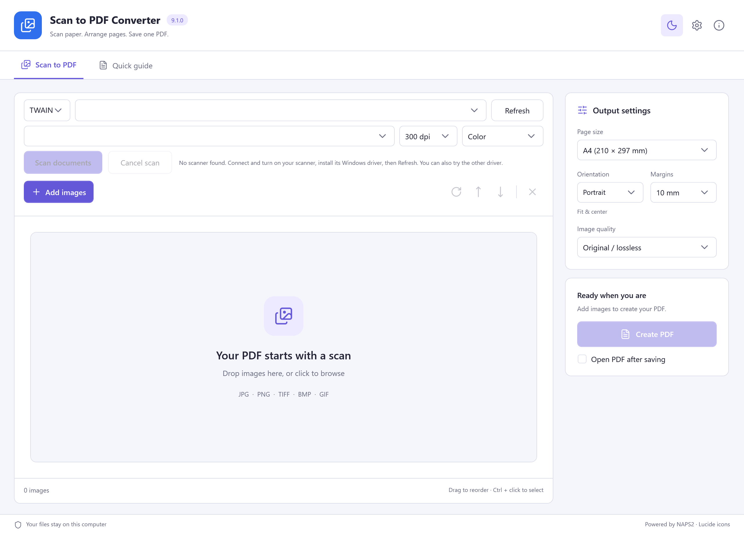This screenshot has height=535, width=744.
Task: Open the TWAIN driver dropdown
Action: [x=47, y=110]
